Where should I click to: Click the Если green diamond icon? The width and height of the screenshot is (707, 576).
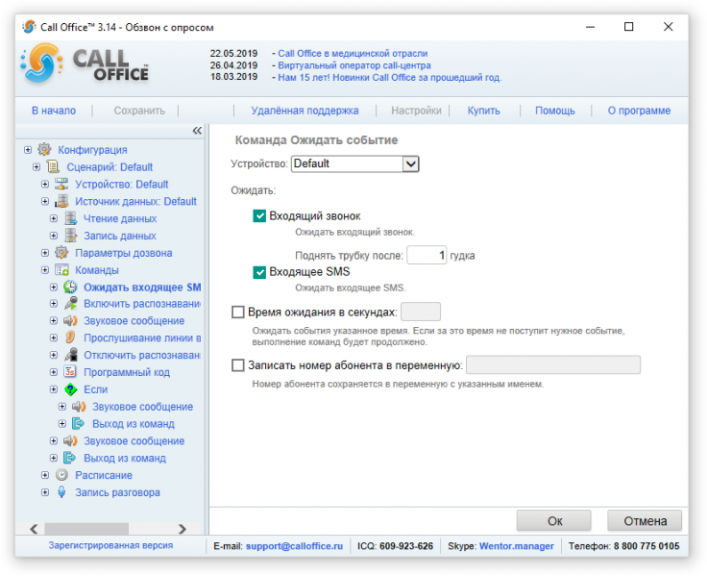click(70, 389)
